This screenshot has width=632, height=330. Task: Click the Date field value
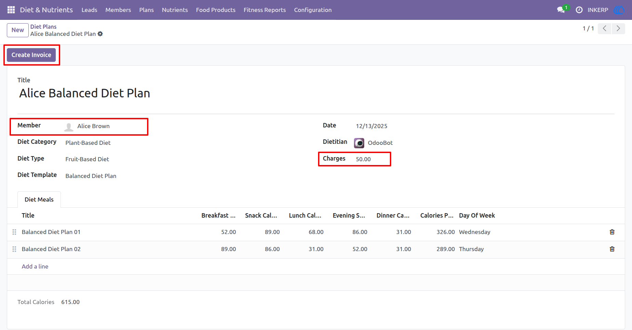click(x=372, y=126)
